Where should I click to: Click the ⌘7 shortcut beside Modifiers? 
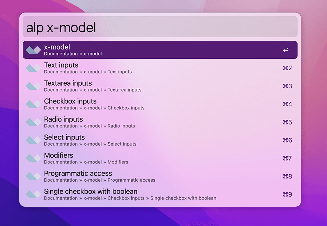tap(287, 158)
